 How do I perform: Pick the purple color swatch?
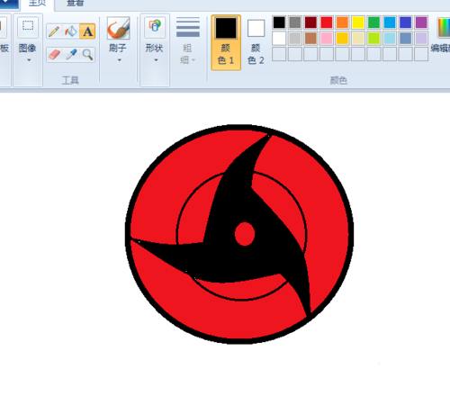pos(421,22)
